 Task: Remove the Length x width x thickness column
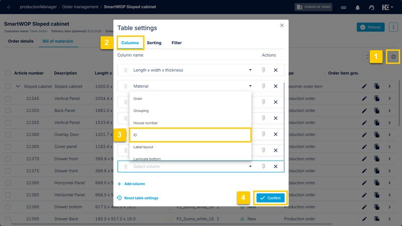tap(275, 70)
